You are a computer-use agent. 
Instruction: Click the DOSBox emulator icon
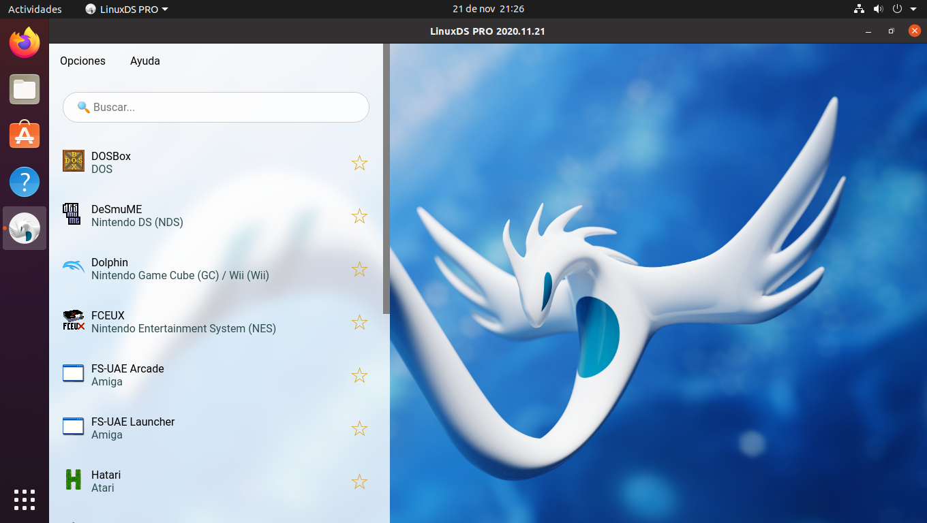[74, 161]
